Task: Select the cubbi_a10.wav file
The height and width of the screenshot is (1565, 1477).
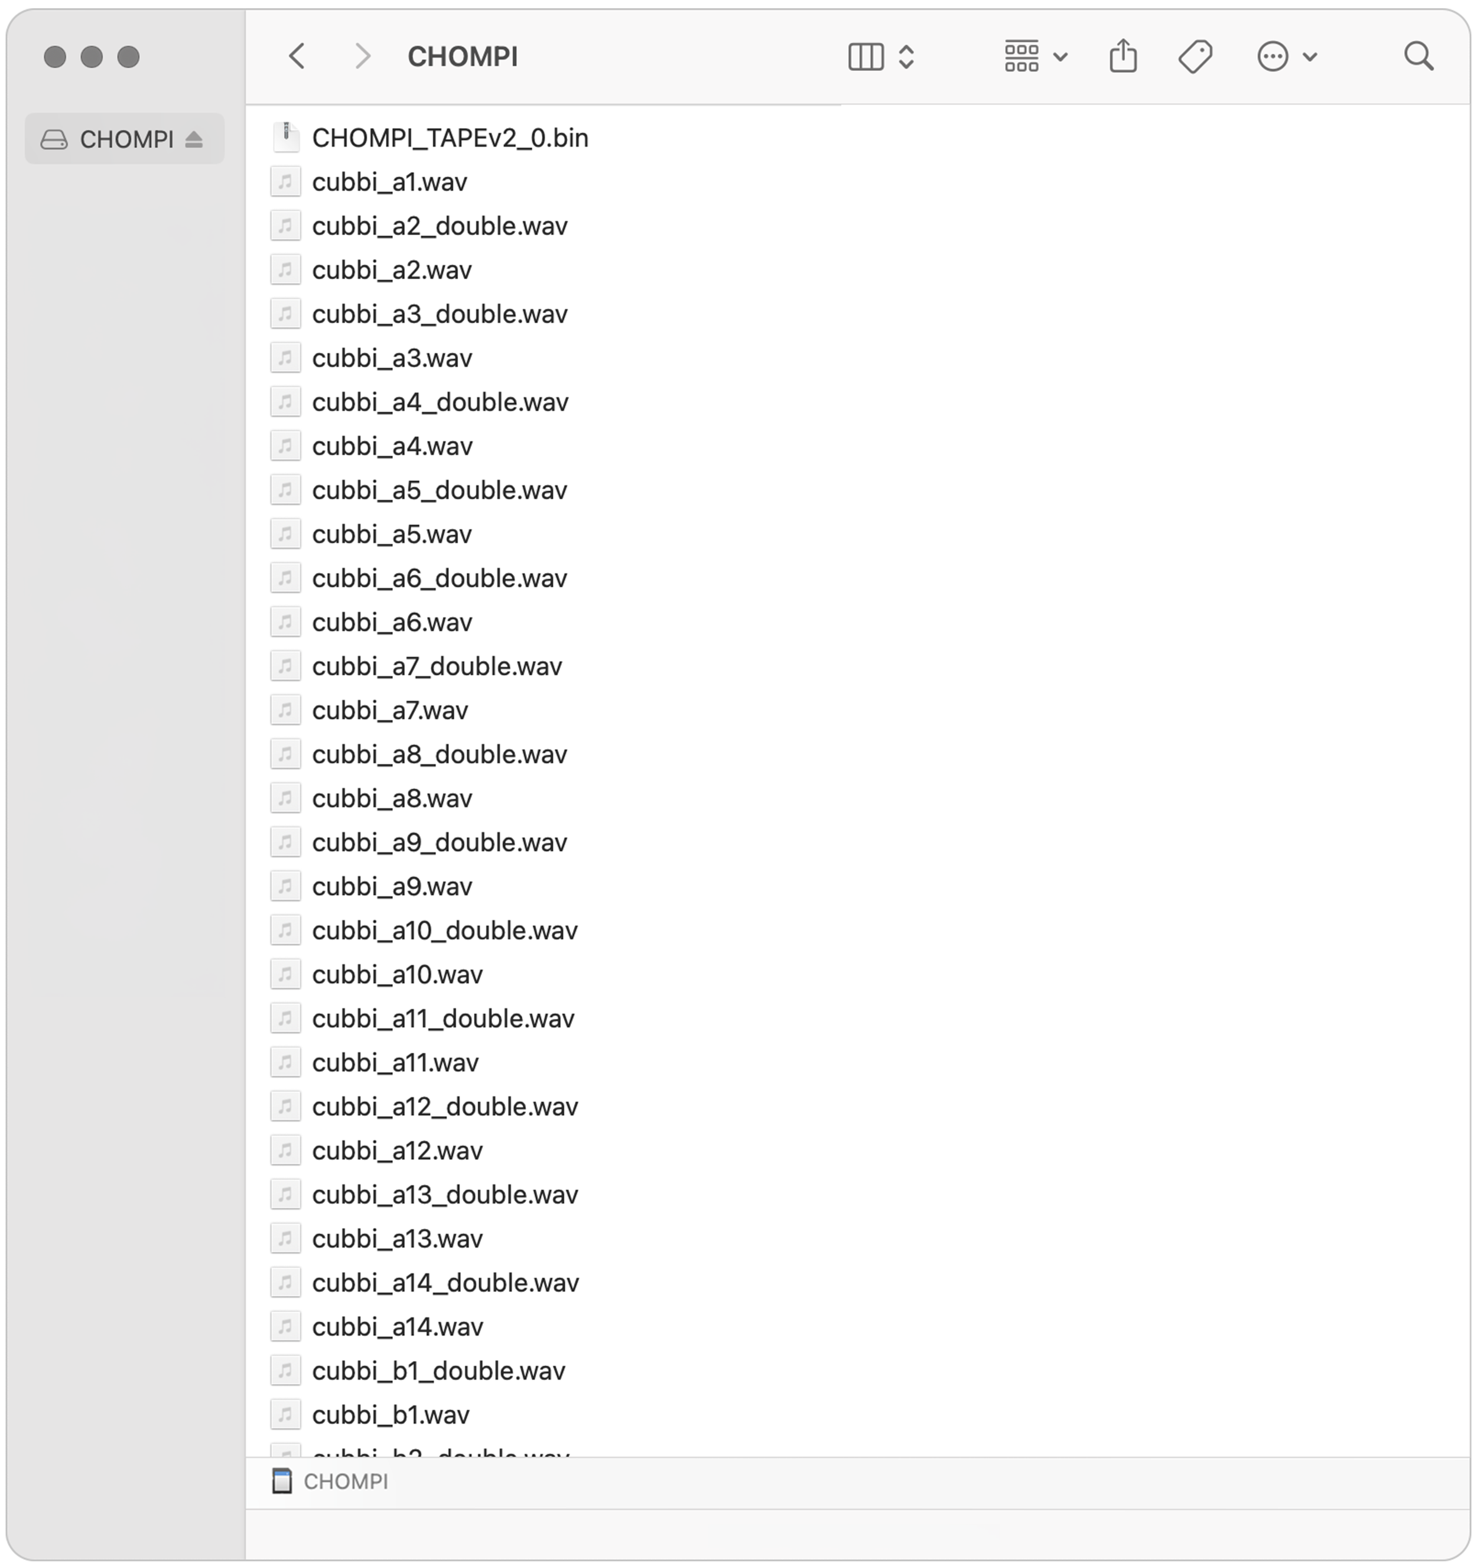Action: [x=397, y=975]
